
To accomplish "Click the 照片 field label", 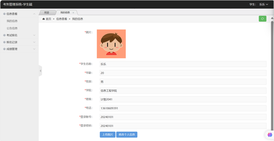I will tap(89, 32).
